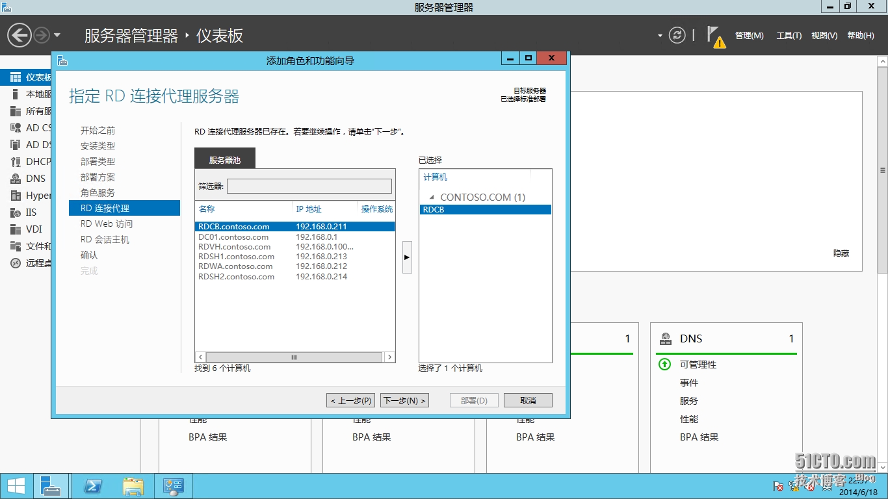
Task: Click the server list horizontal scrollbar right arrow
Action: tap(389, 357)
